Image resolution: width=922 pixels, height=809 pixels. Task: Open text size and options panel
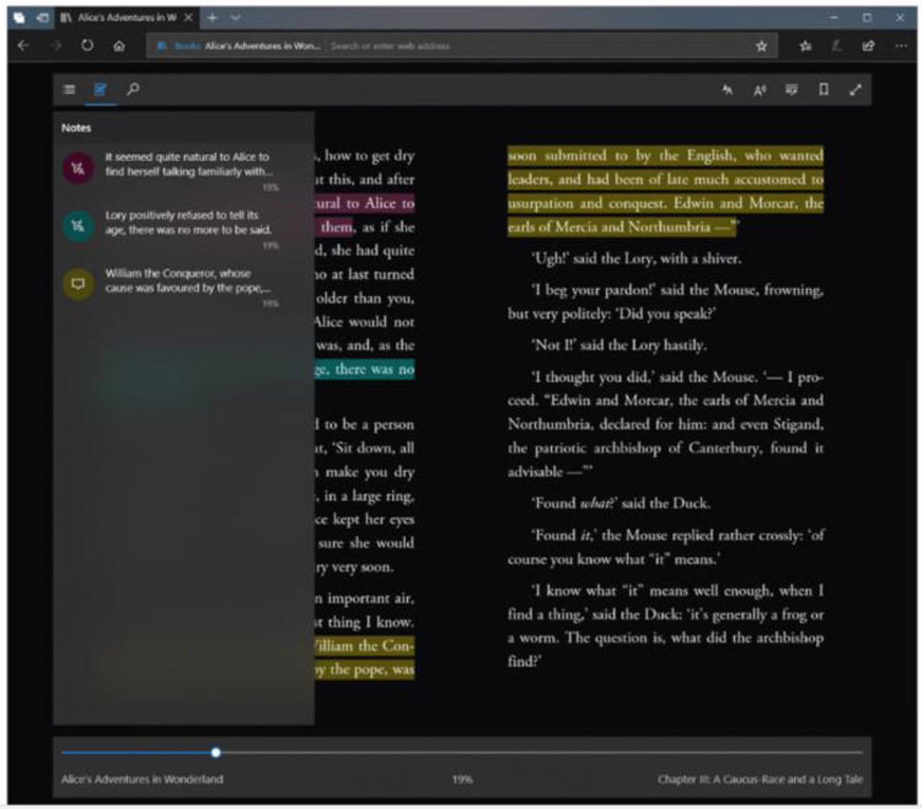tap(760, 89)
